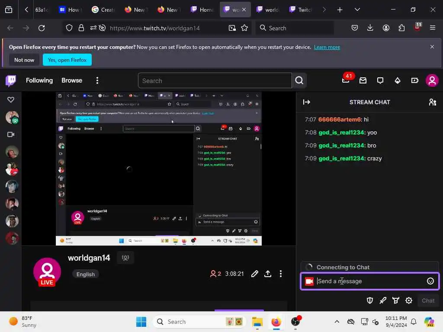Open the list all tabs dropdown arrow

click(357, 10)
